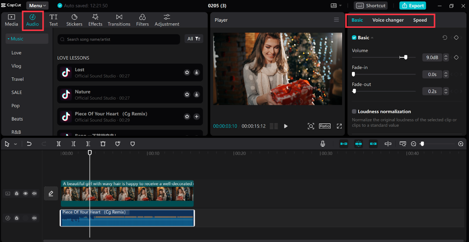Undo the last action

tap(29, 144)
